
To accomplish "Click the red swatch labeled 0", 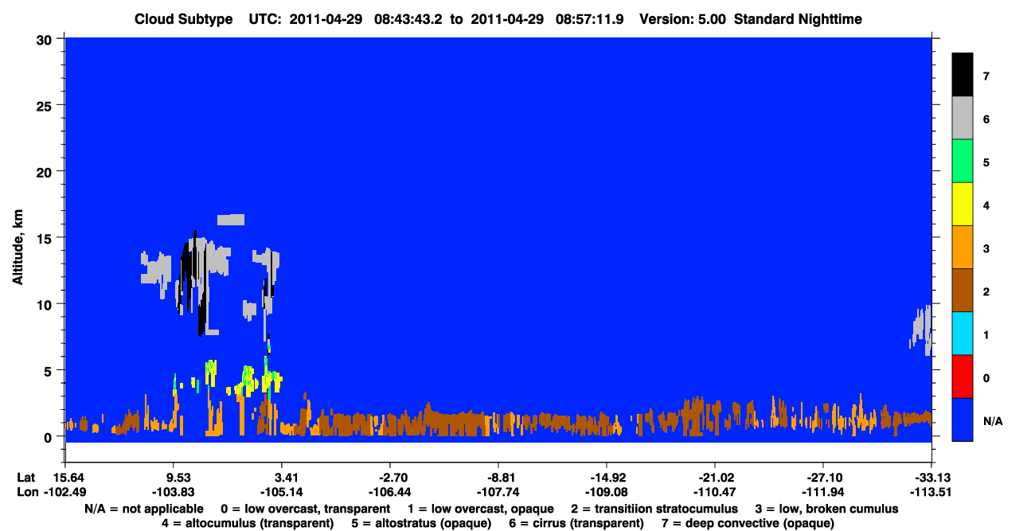I will pos(963,377).
